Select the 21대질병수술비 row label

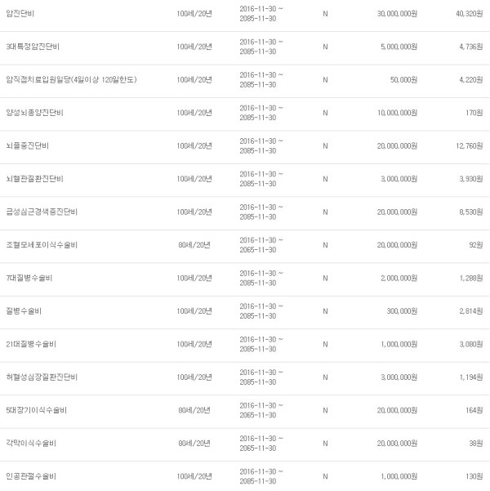point(31,344)
